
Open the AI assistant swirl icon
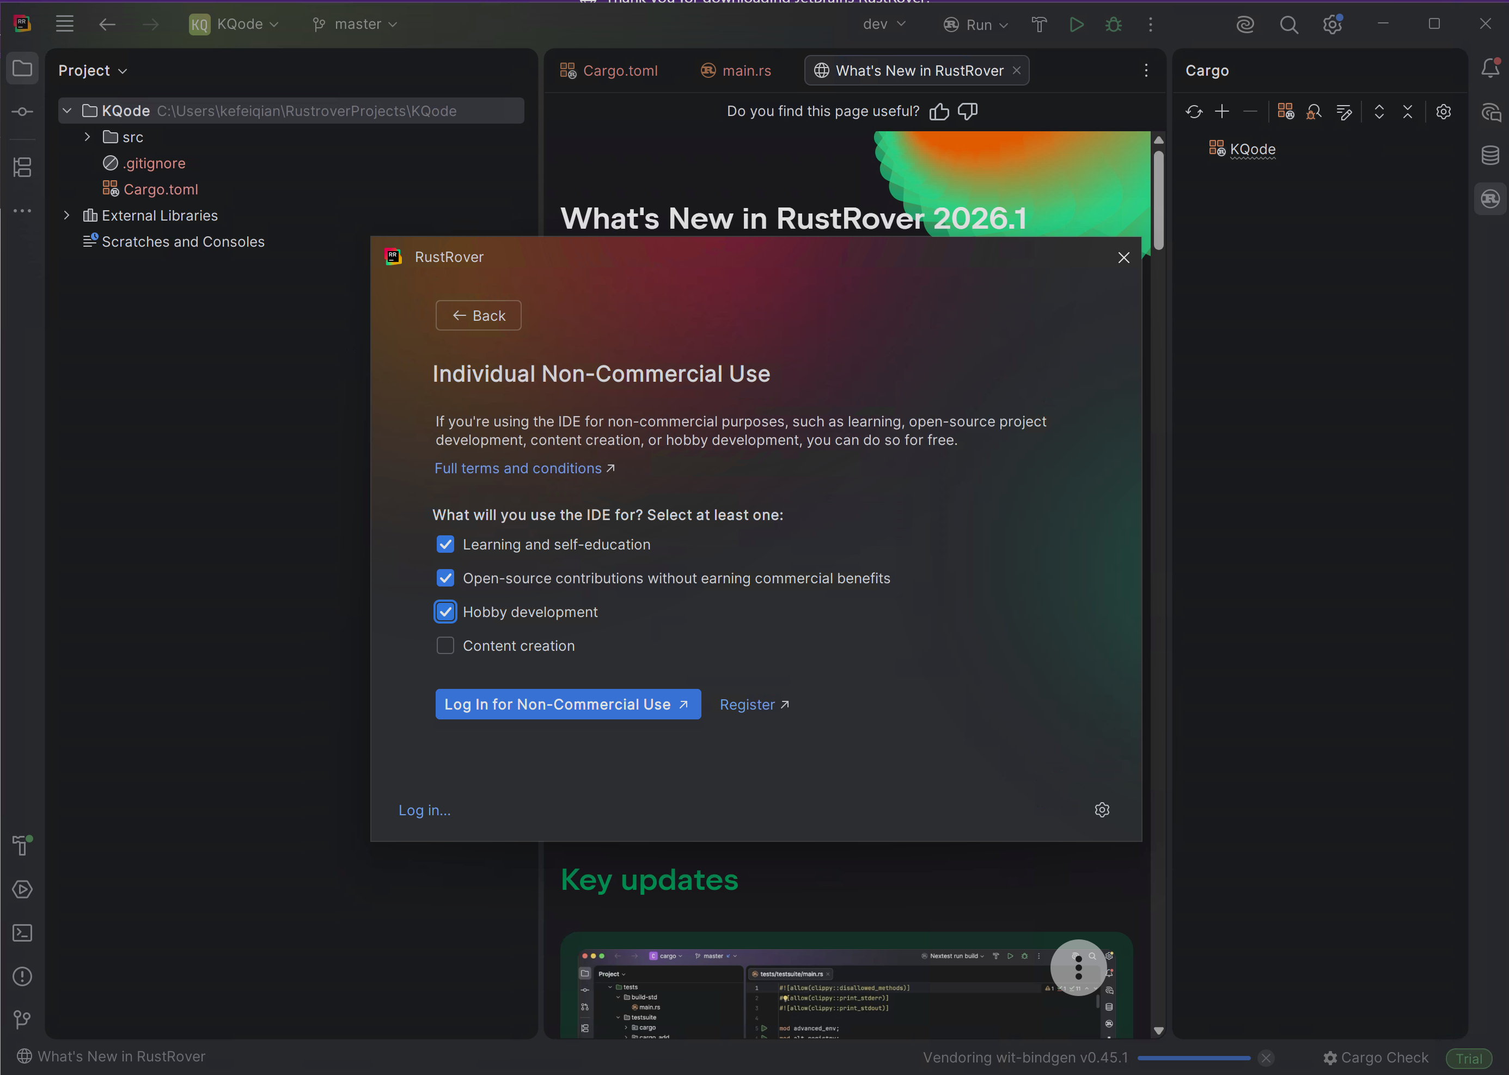click(x=1245, y=25)
